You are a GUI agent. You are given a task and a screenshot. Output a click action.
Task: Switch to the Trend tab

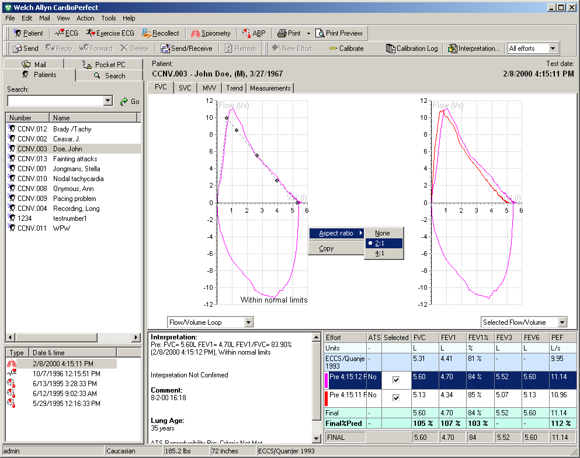(x=235, y=88)
